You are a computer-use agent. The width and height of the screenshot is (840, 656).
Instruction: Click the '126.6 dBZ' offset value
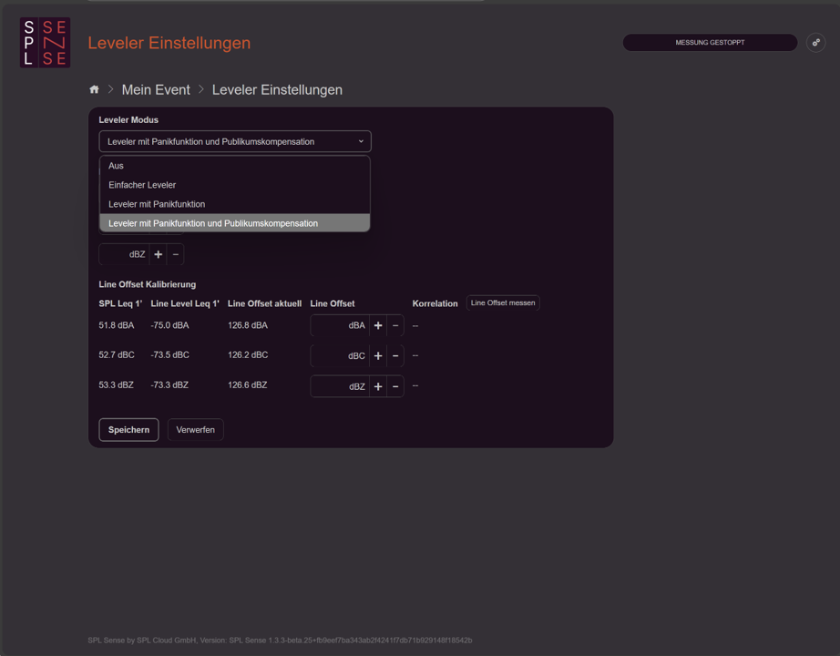[x=248, y=384]
